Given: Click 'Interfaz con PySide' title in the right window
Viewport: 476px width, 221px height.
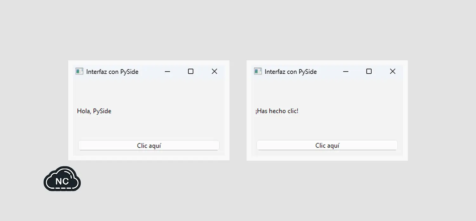Looking at the screenshot, I should 291,72.
